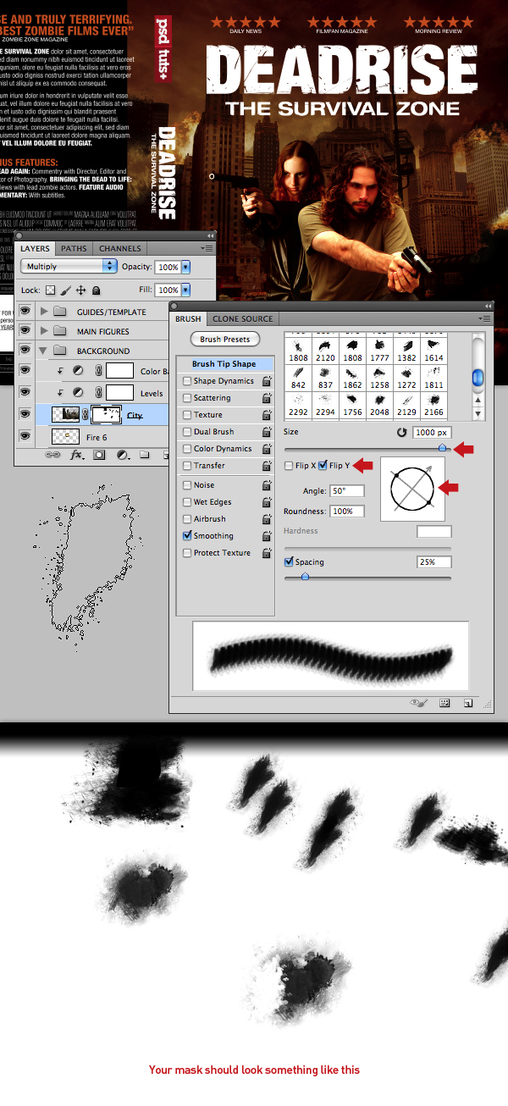Click the Color Balance layer adjustment icon
Viewport: 508px width, 1106px height.
pyautogui.click(x=78, y=371)
